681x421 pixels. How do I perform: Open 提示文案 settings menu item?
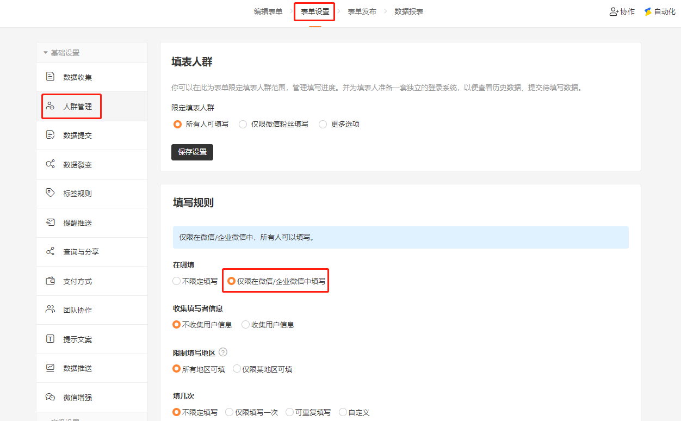(x=92, y=339)
